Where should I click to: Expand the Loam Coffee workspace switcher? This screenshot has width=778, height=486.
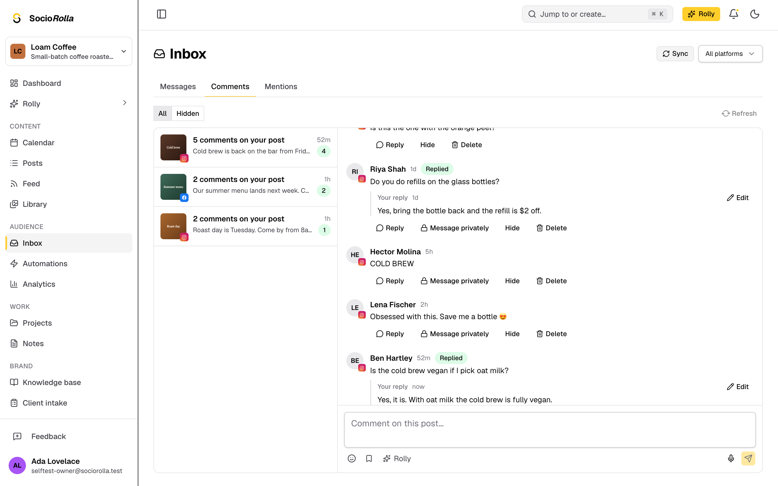[69, 51]
